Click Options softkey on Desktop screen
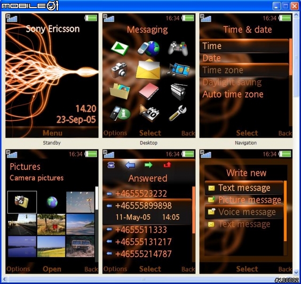The height and width of the screenshot is (284, 301). (x=115, y=133)
